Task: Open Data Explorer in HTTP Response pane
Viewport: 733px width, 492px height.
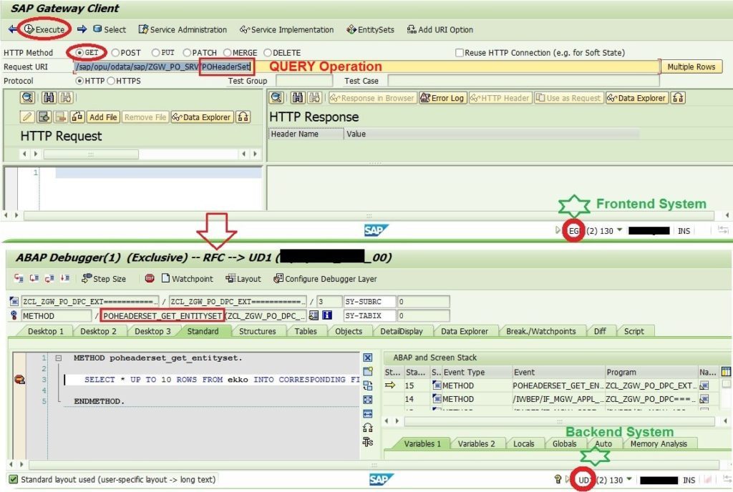Action: [x=636, y=98]
